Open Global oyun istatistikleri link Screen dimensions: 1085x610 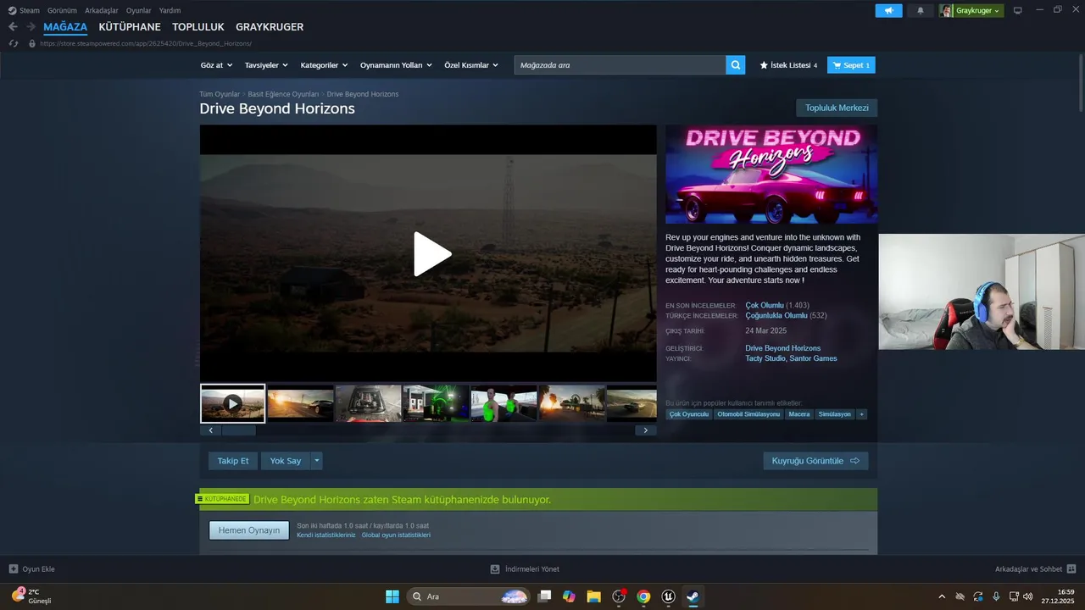pyautogui.click(x=396, y=535)
